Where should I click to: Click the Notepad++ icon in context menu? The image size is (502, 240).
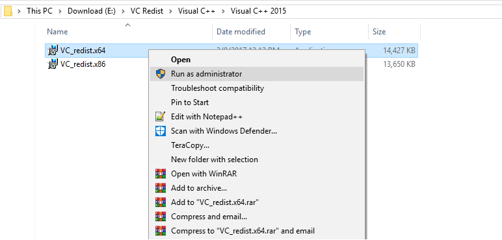161,117
